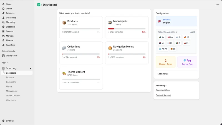Click the Products tag icon
This screenshot has width=222, height=125.
pyautogui.click(x=3, y=13)
